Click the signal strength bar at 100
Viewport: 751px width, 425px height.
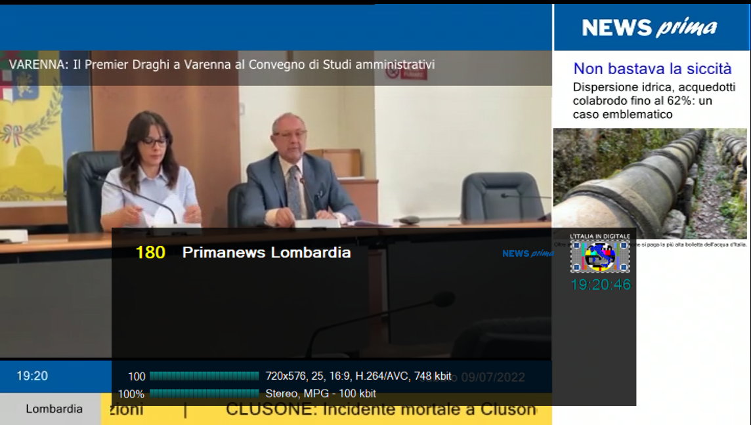point(204,376)
